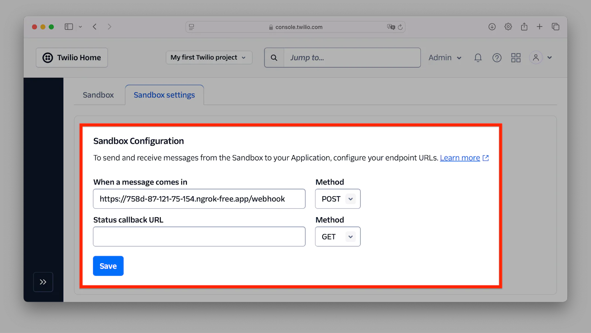Viewport: 591px width, 333px height.
Task: Click the help question mark icon
Action: pyautogui.click(x=497, y=58)
